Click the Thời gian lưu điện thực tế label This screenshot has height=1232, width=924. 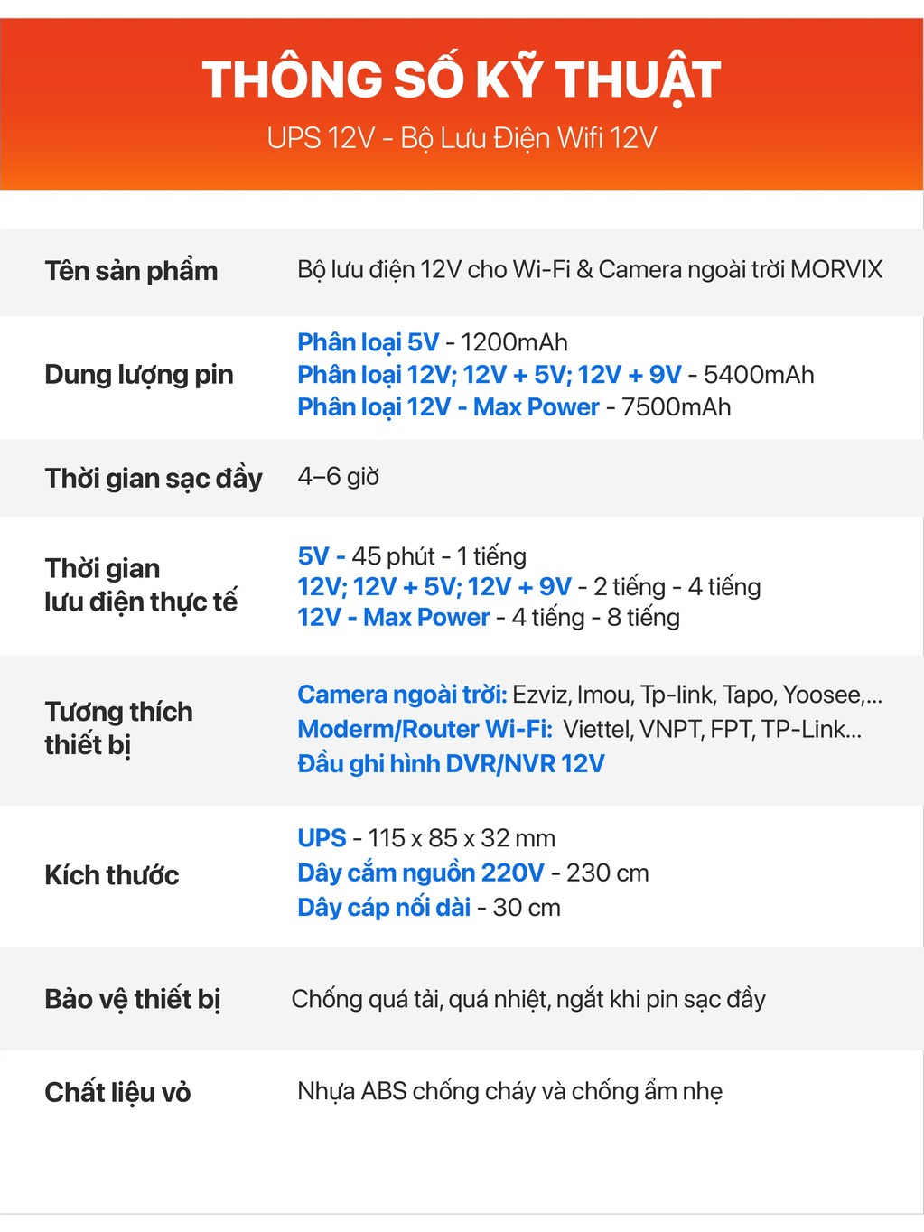(x=141, y=584)
